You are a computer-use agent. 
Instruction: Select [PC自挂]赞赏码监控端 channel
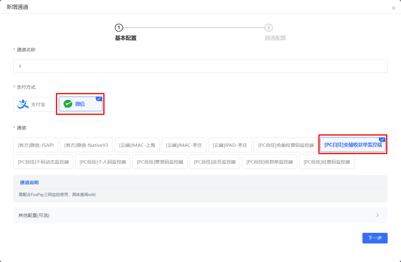(x=160, y=162)
